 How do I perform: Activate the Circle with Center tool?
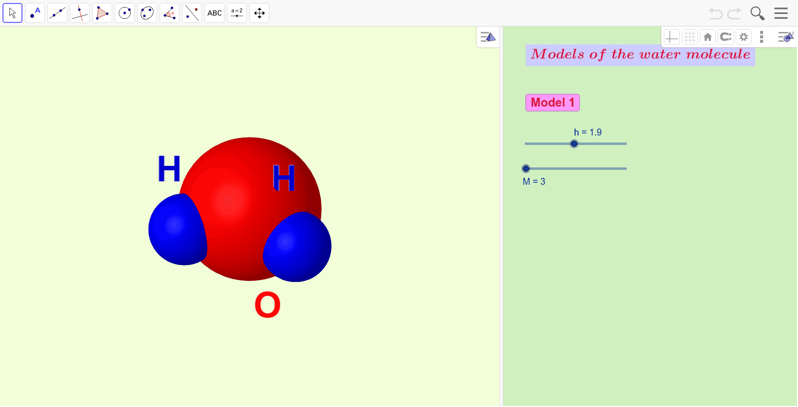(x=125, y=13)
